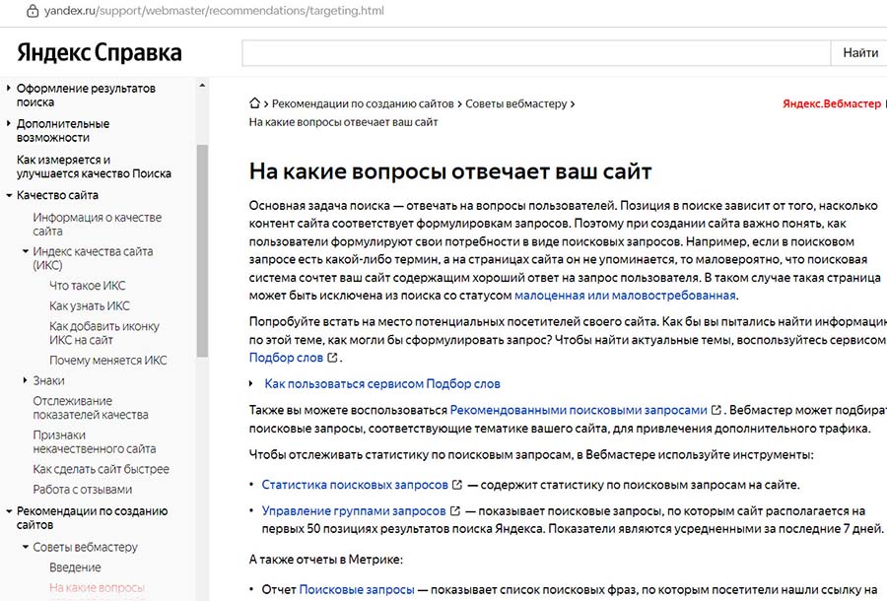Click the Поисковые запросы report link

pyautogui.click(x=358, y=588)
